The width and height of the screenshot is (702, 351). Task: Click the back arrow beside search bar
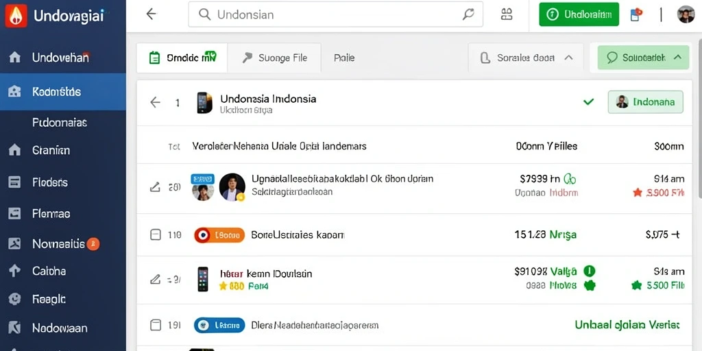point(152,14)
